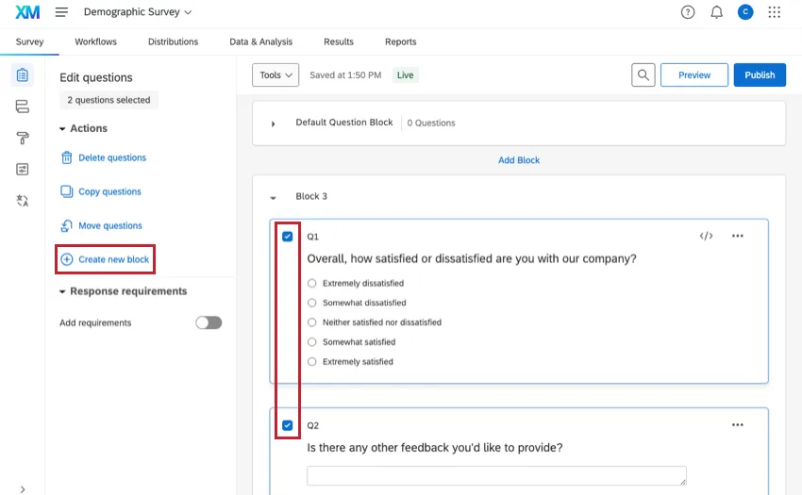802x495 pixels.
Task: Click the Publish button
Action: [760, 75]
